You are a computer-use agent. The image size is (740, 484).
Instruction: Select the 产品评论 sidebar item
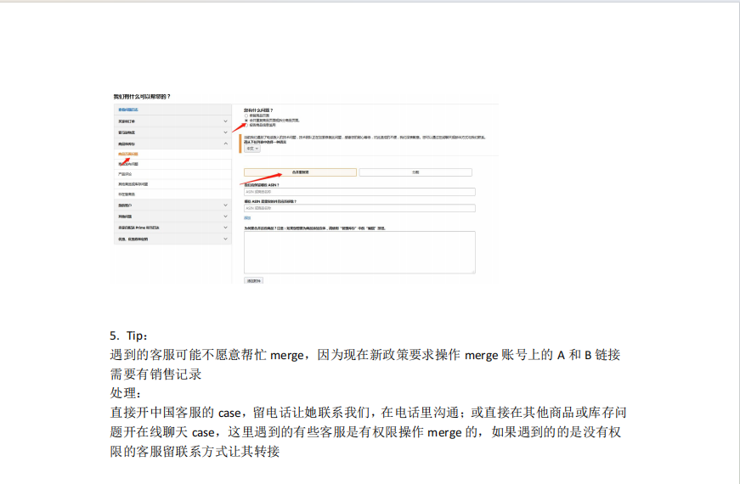(x=125, y=174)
